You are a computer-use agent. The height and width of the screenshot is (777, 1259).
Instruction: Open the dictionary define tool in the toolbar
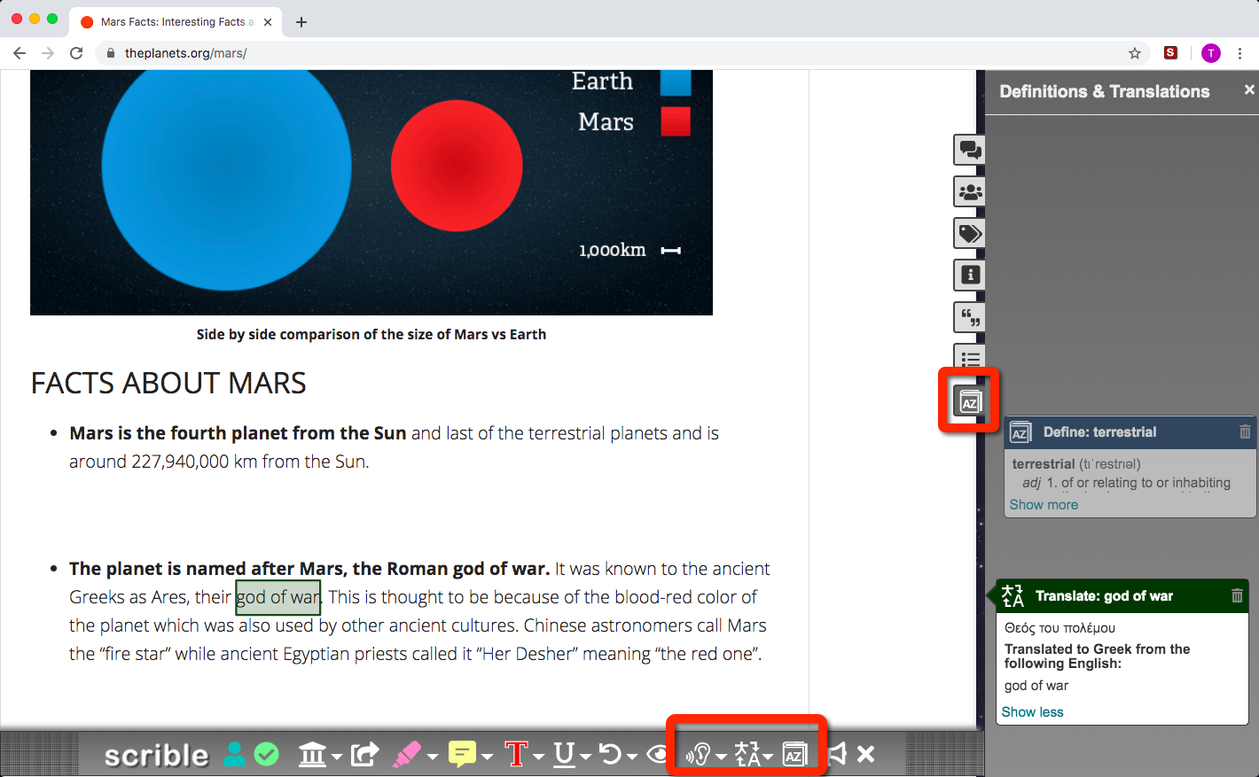click(794, 754)
